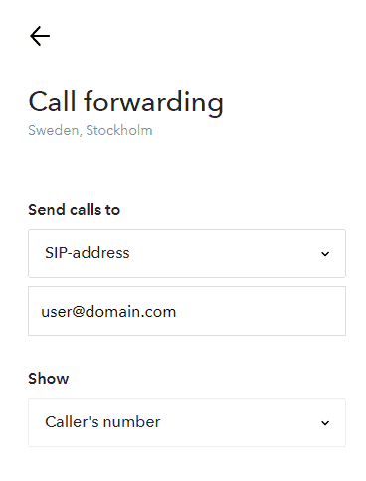Click the chevron beside Caller's number
The image size is (366, 481).
(x=325, y=423)
